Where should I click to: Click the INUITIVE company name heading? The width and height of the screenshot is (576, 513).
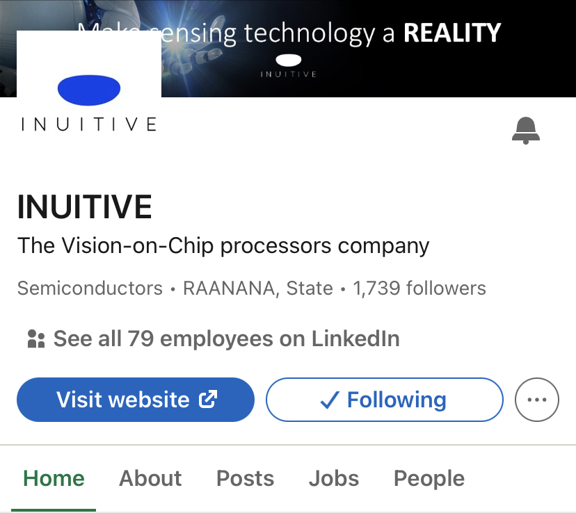(x=84, y=206)
